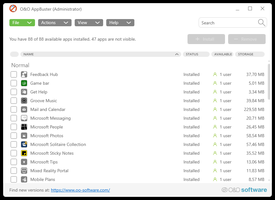Screen dimensions: 275x200
Task: Click Installed status for Feedback Hub
Action: click(191, 74)
